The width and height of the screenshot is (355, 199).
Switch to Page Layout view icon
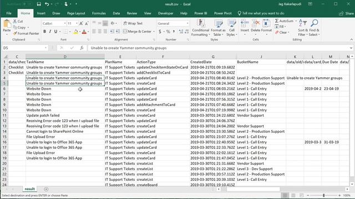293,195
